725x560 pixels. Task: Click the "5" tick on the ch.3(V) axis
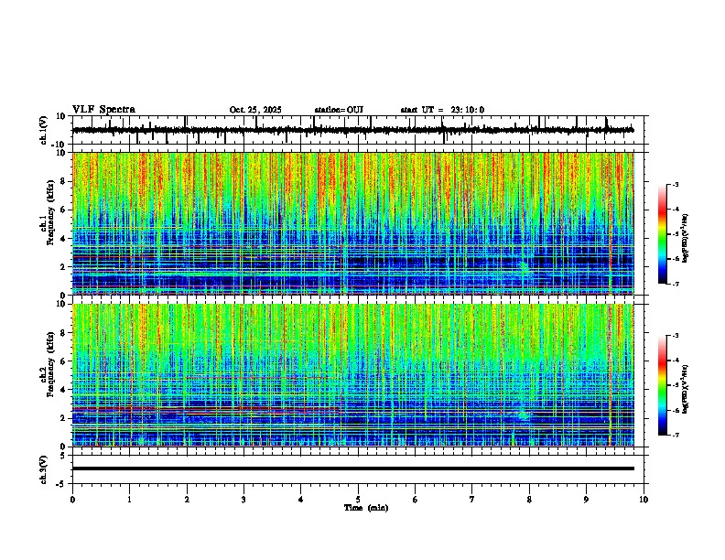pyautogui.click(x=64, y=456)
